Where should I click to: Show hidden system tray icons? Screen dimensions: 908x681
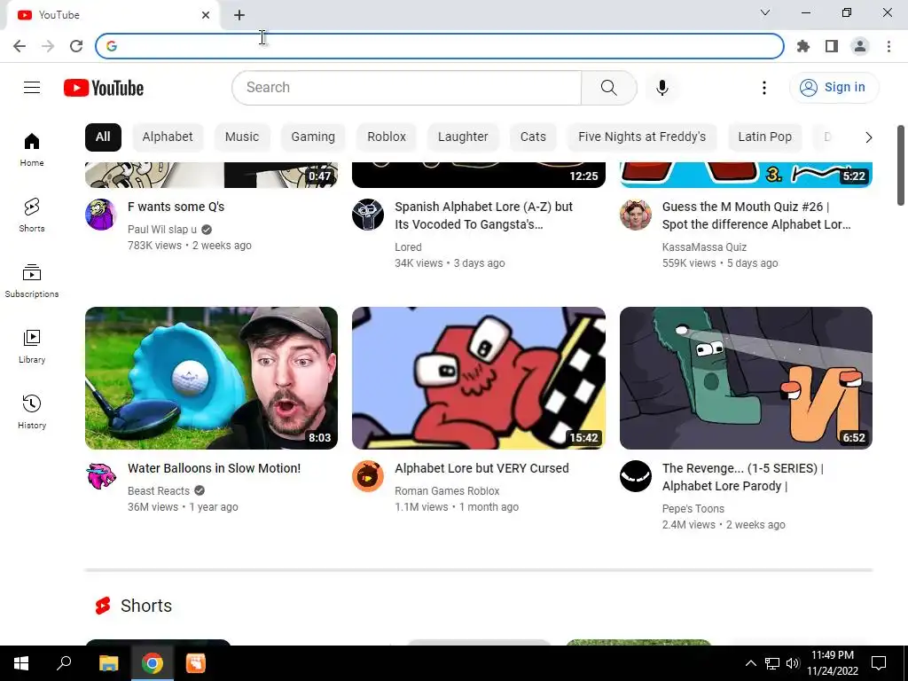[x=750, y=663]
